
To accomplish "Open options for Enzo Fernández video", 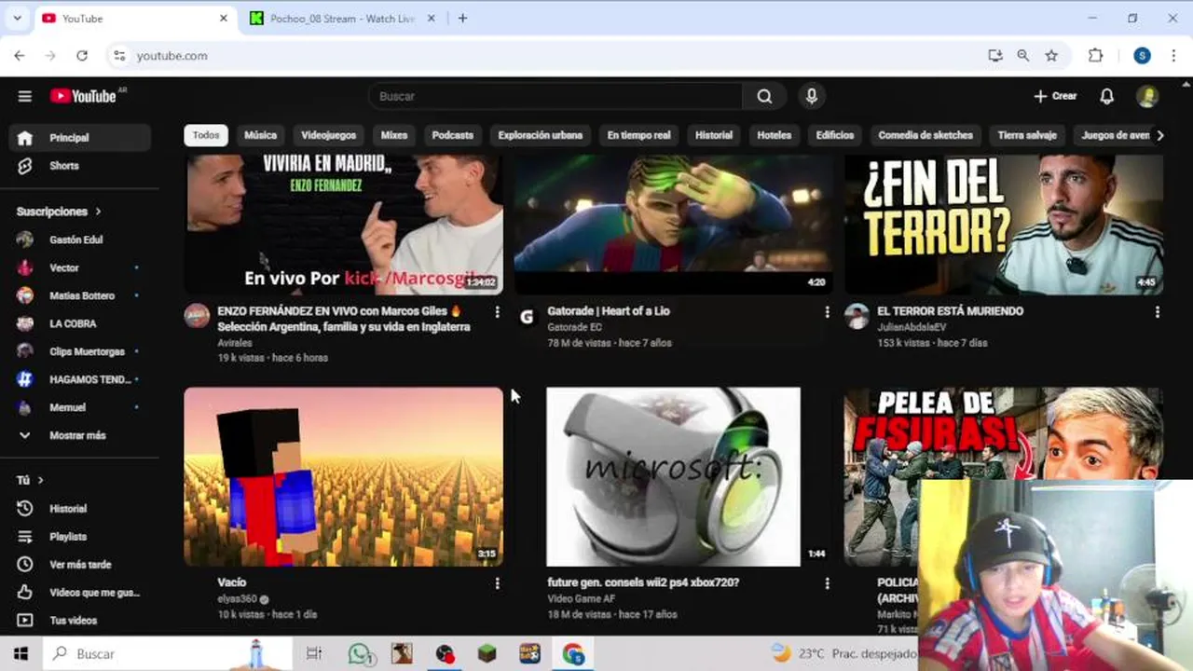I will 497,312.
